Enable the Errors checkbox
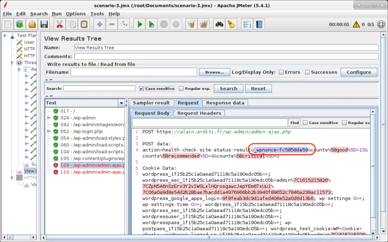 pos(281,72)
